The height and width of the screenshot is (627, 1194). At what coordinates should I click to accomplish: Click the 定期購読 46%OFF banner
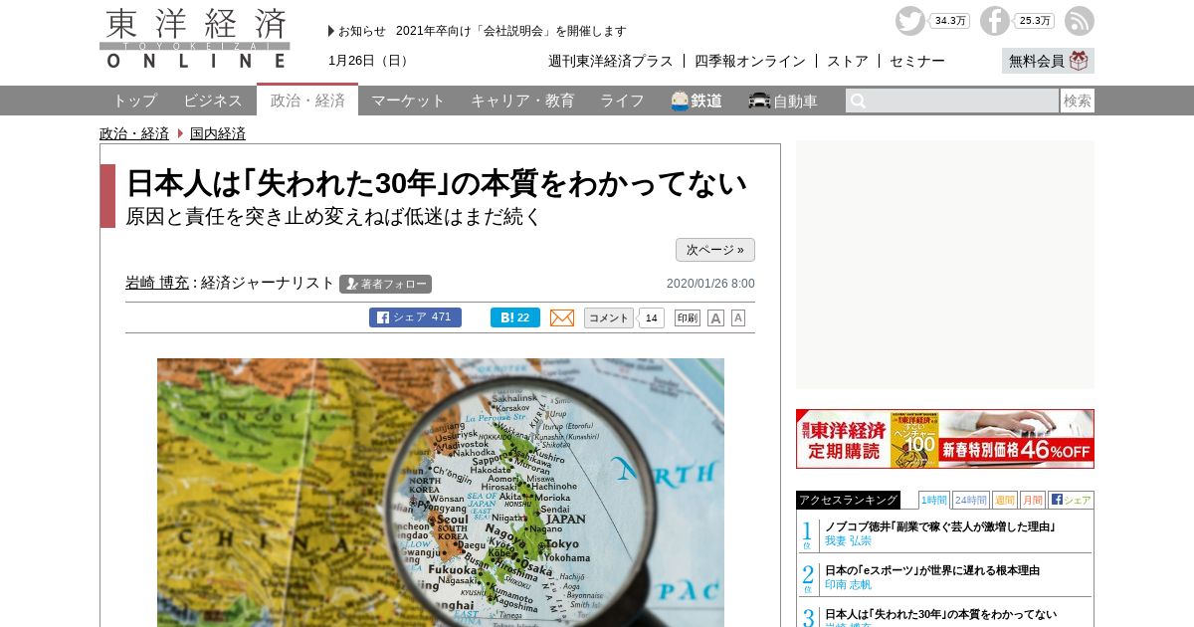pos(945,439)
